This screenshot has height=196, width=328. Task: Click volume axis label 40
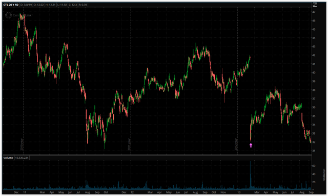click(314, 174)
